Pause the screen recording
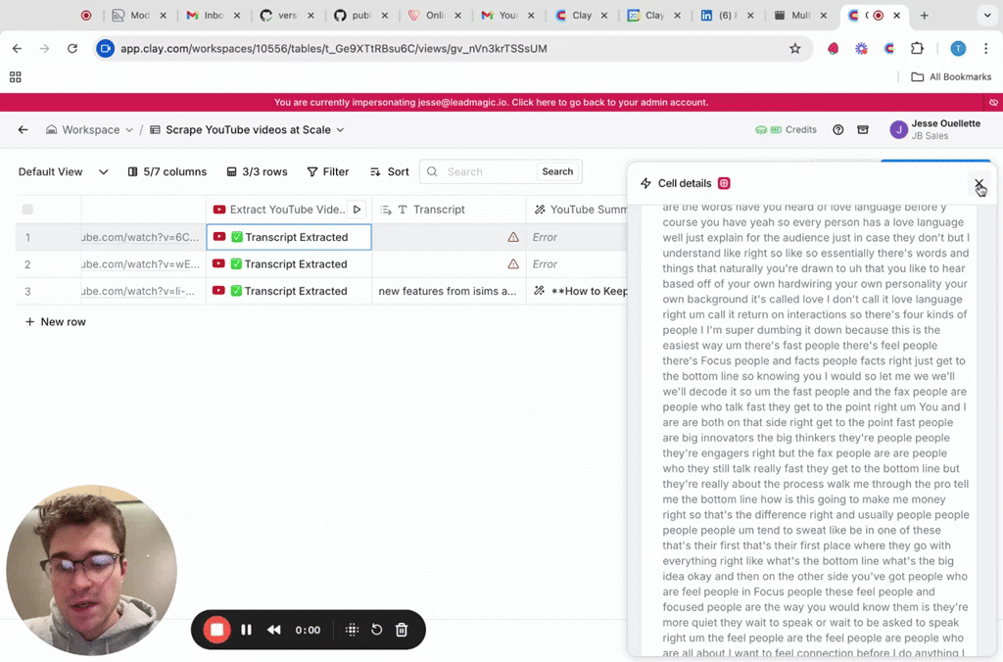Image resolution: width=1003 pixels, height=662 pixels. click(247, 630)
